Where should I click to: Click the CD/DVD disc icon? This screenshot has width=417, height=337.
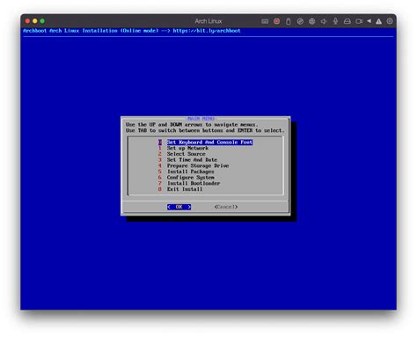(300, 21)
